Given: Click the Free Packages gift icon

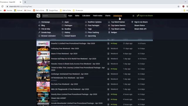Looking at the screenshot, I should (x=86, y=26).
